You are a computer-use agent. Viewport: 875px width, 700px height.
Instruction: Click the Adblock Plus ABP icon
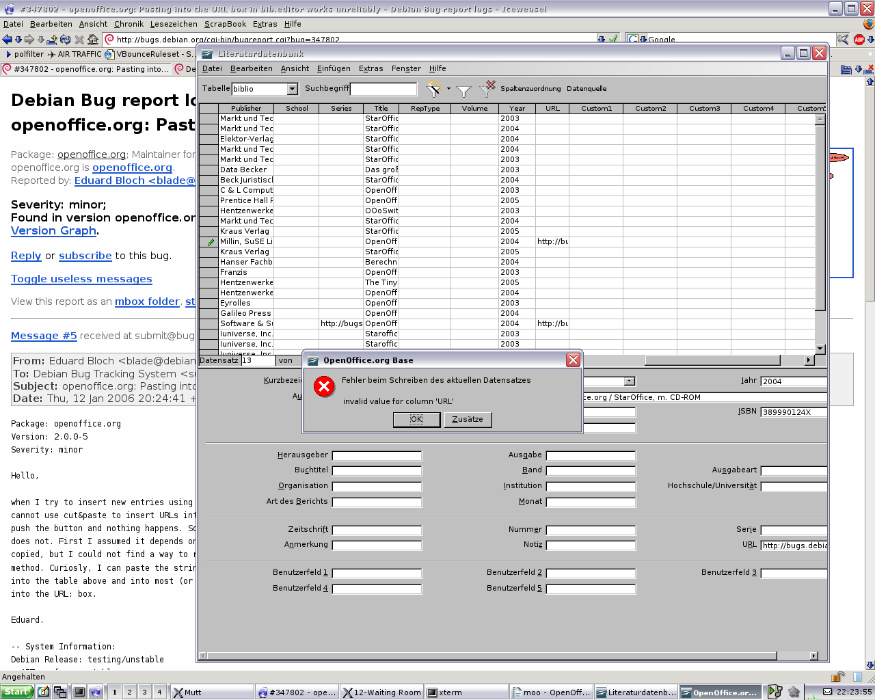(x=859, y=40)
